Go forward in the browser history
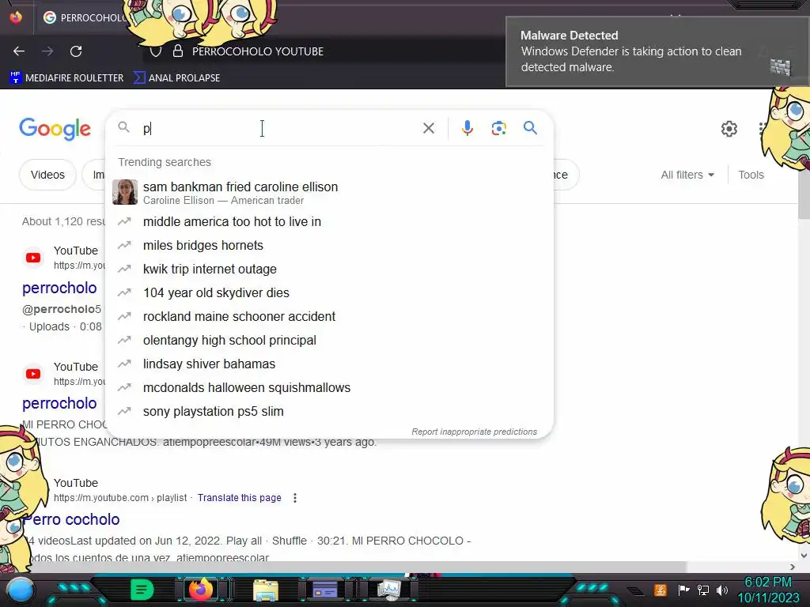Viewport: 810px width, 607px height. coord(47,51)
